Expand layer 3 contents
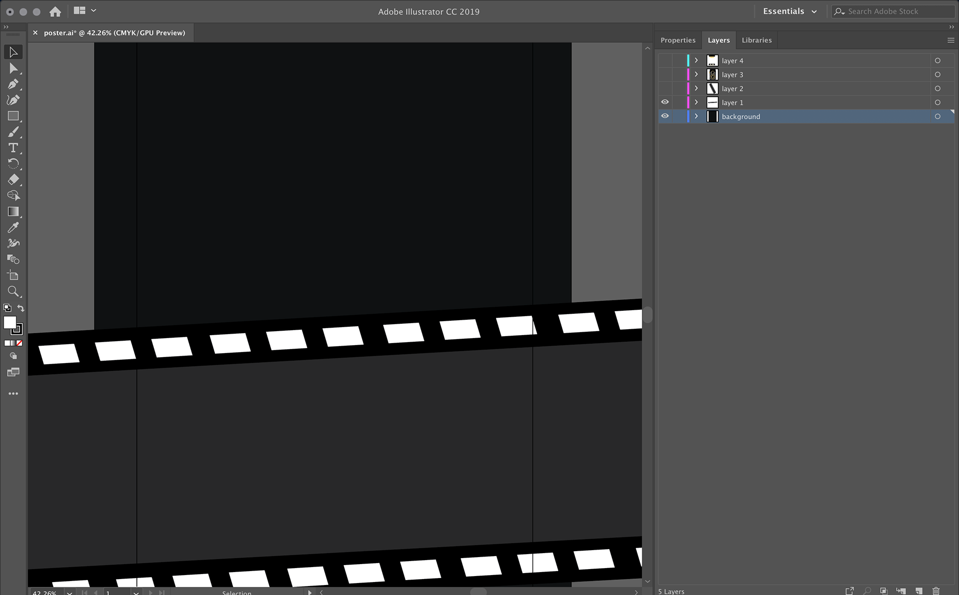This screenshot has height=595, width=959. tap(696, 74)
